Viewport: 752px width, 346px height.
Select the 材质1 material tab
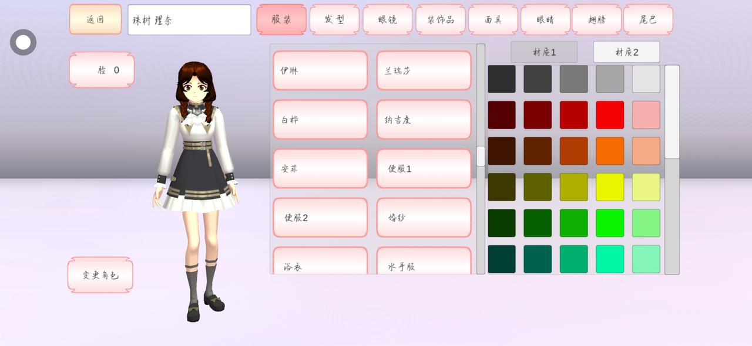coord(544,52)
